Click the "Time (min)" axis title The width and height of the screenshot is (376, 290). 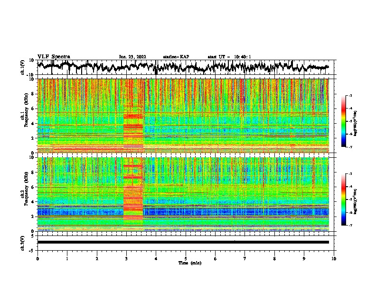[x=190, y=263]
